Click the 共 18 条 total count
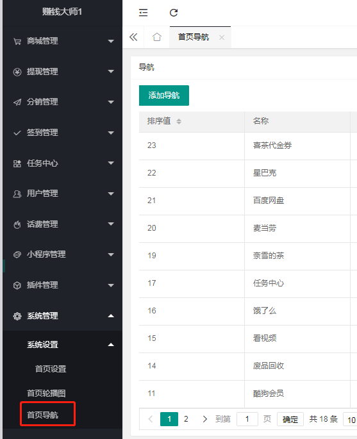Image resolution: width=357 pixels, height=439 pixels. pos(324,419)
